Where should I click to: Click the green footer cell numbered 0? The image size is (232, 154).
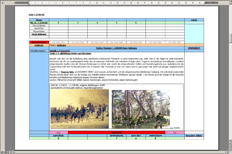[58, 138]
